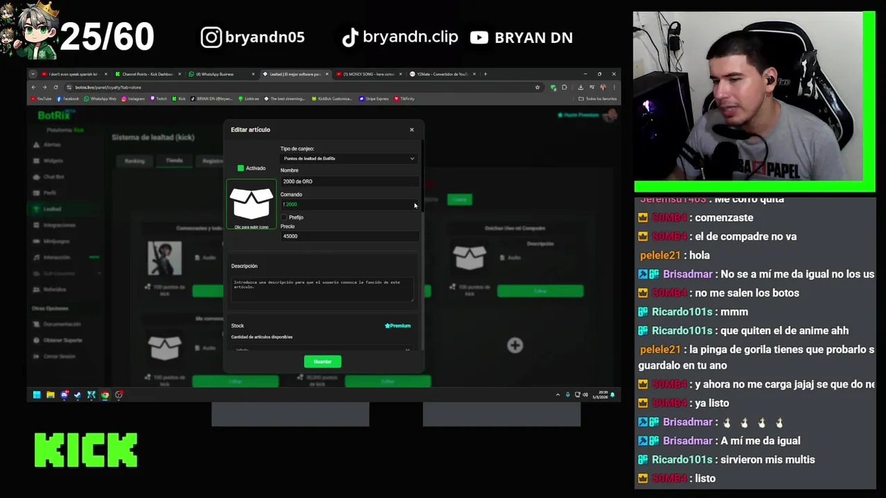The width and height of the screenshot is (886, 498).
Task: Open Interacción in the sidebar
Action: [x=57, y=257]
